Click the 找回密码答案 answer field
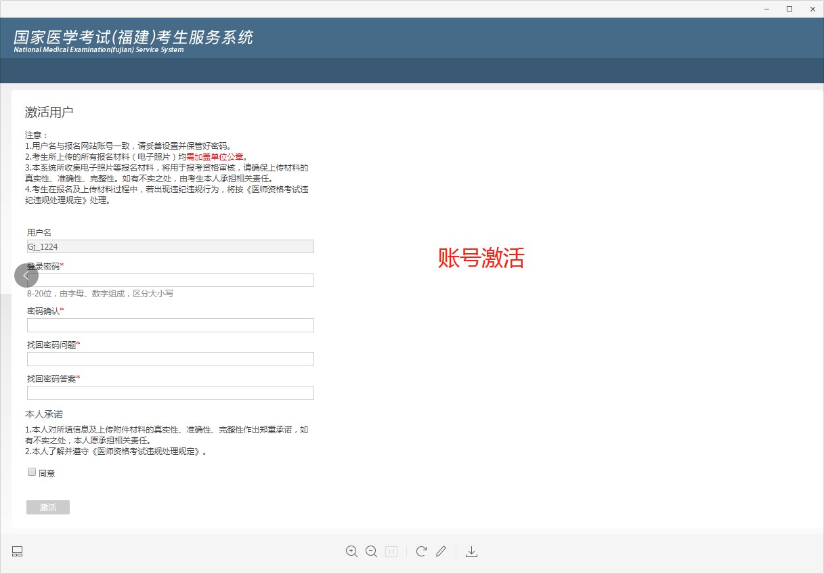Screen dimensions: 824x574 171,393
